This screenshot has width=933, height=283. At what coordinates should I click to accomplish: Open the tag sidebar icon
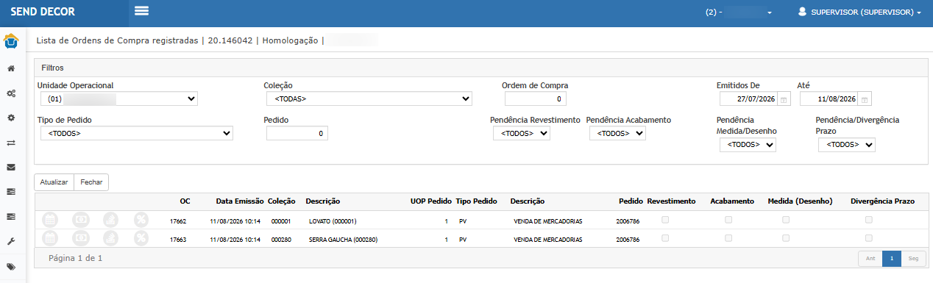click(11, 266)
